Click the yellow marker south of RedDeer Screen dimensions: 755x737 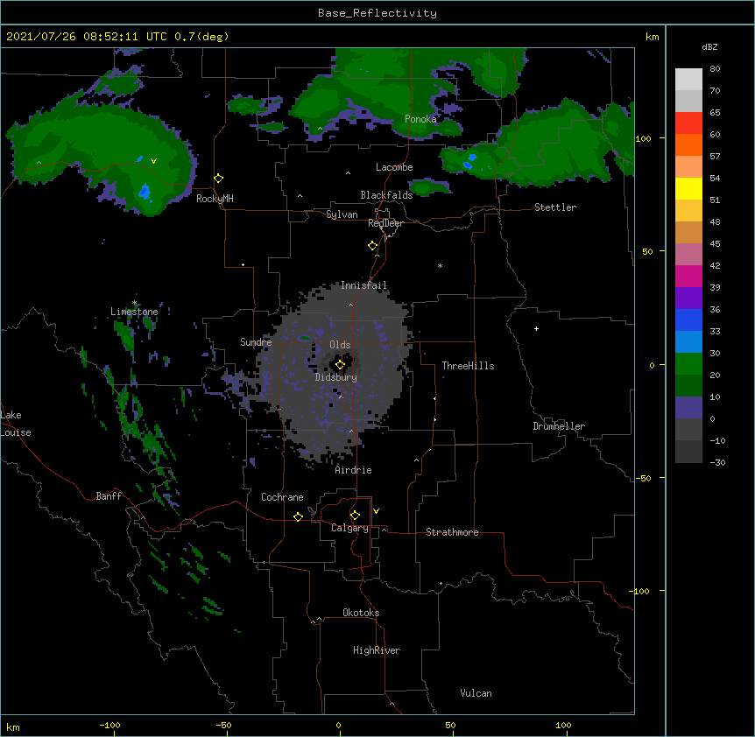[x=373, y=246]
